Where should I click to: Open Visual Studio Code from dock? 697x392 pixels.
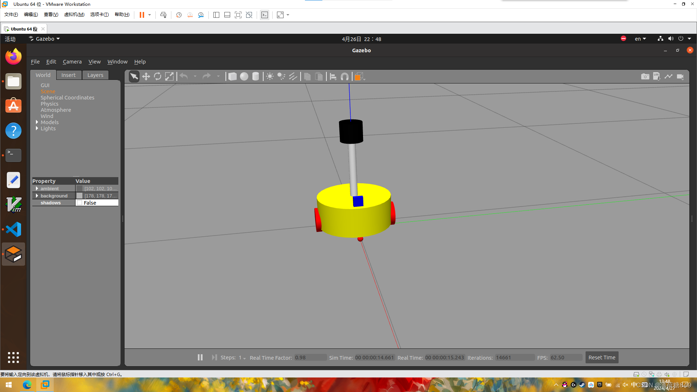[x=13, y=229]
